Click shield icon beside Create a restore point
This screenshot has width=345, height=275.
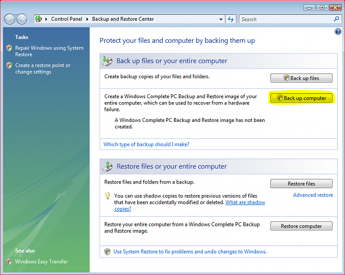pyautogui.click(x=9, y=65)
